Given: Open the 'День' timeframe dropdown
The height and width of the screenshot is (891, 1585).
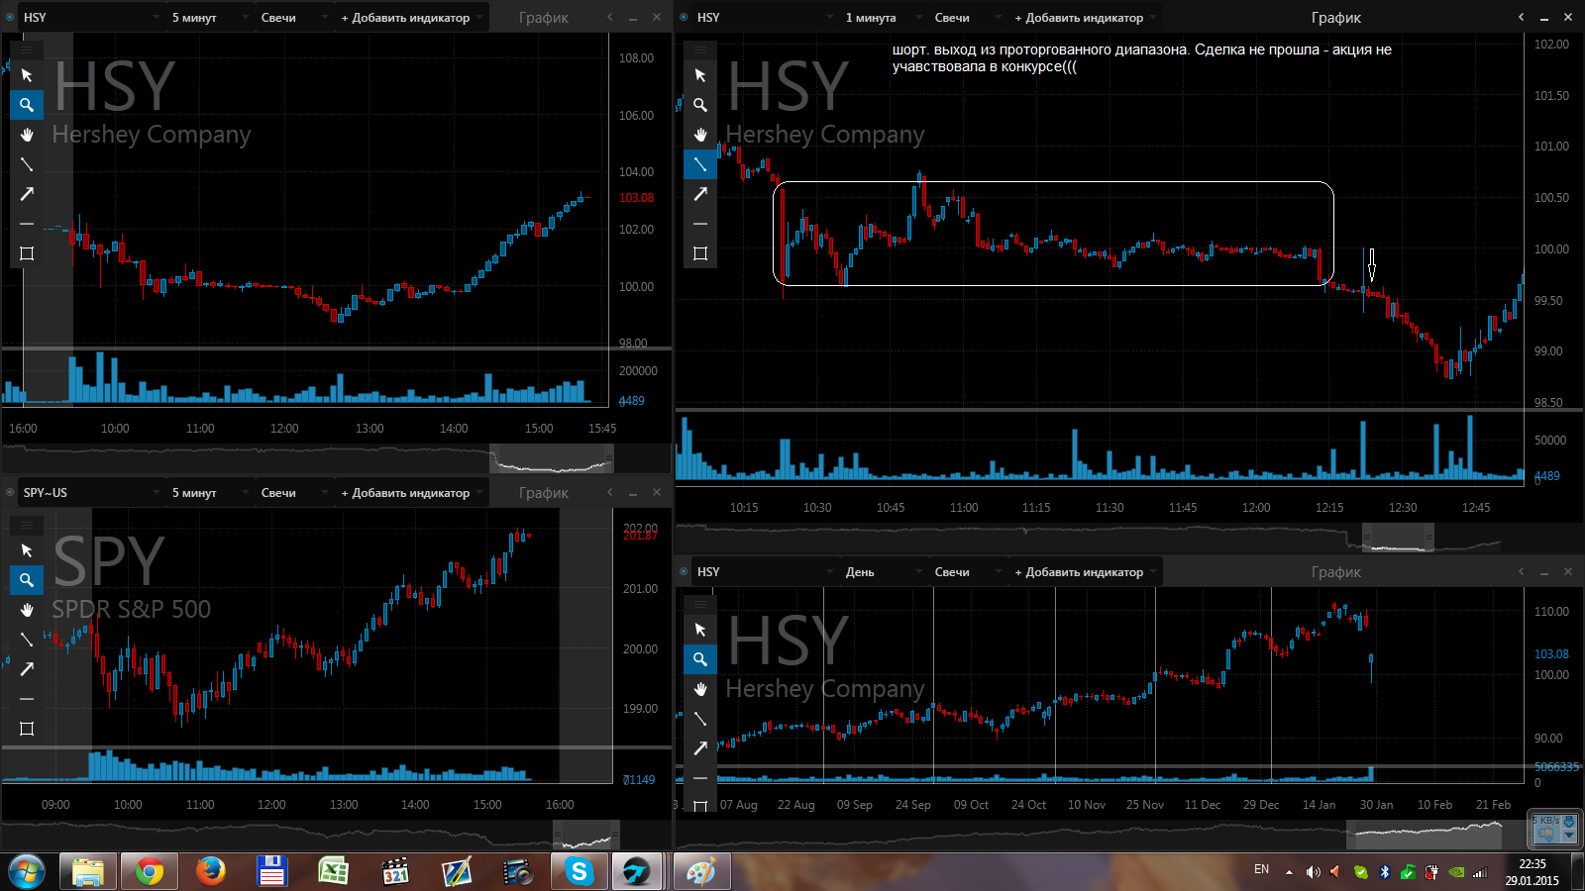Looking at the screenshot, I should [883, 572].
